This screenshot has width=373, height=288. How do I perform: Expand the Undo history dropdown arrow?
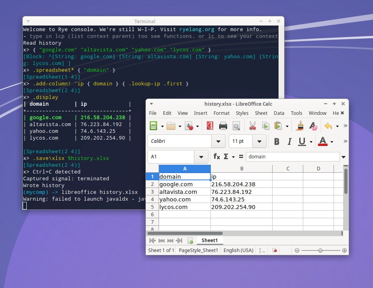coord(337,126)
